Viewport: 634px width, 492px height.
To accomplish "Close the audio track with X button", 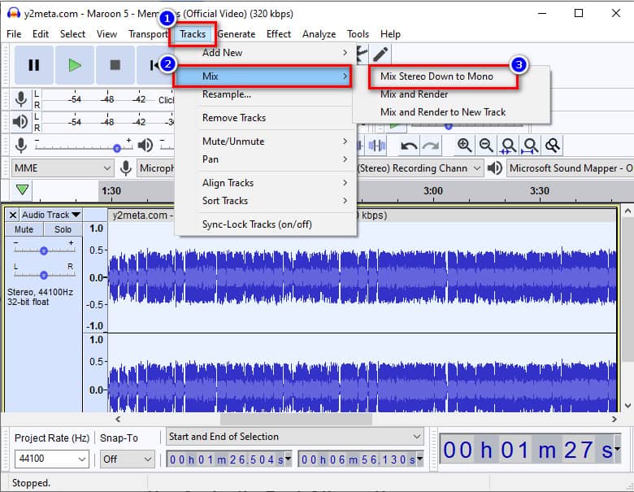I will point(13,215).
